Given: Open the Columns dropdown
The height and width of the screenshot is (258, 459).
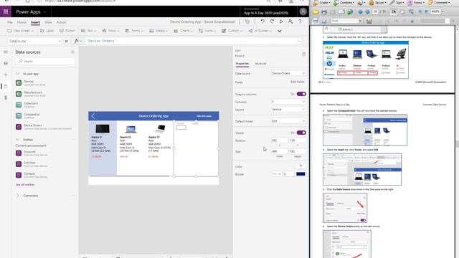Looking at the screenshot, I should tap(288, 102).
